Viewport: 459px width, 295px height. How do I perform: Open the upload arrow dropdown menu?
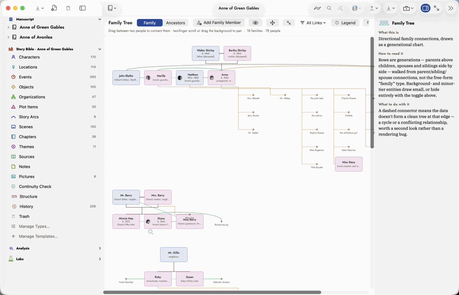[374, 8]
